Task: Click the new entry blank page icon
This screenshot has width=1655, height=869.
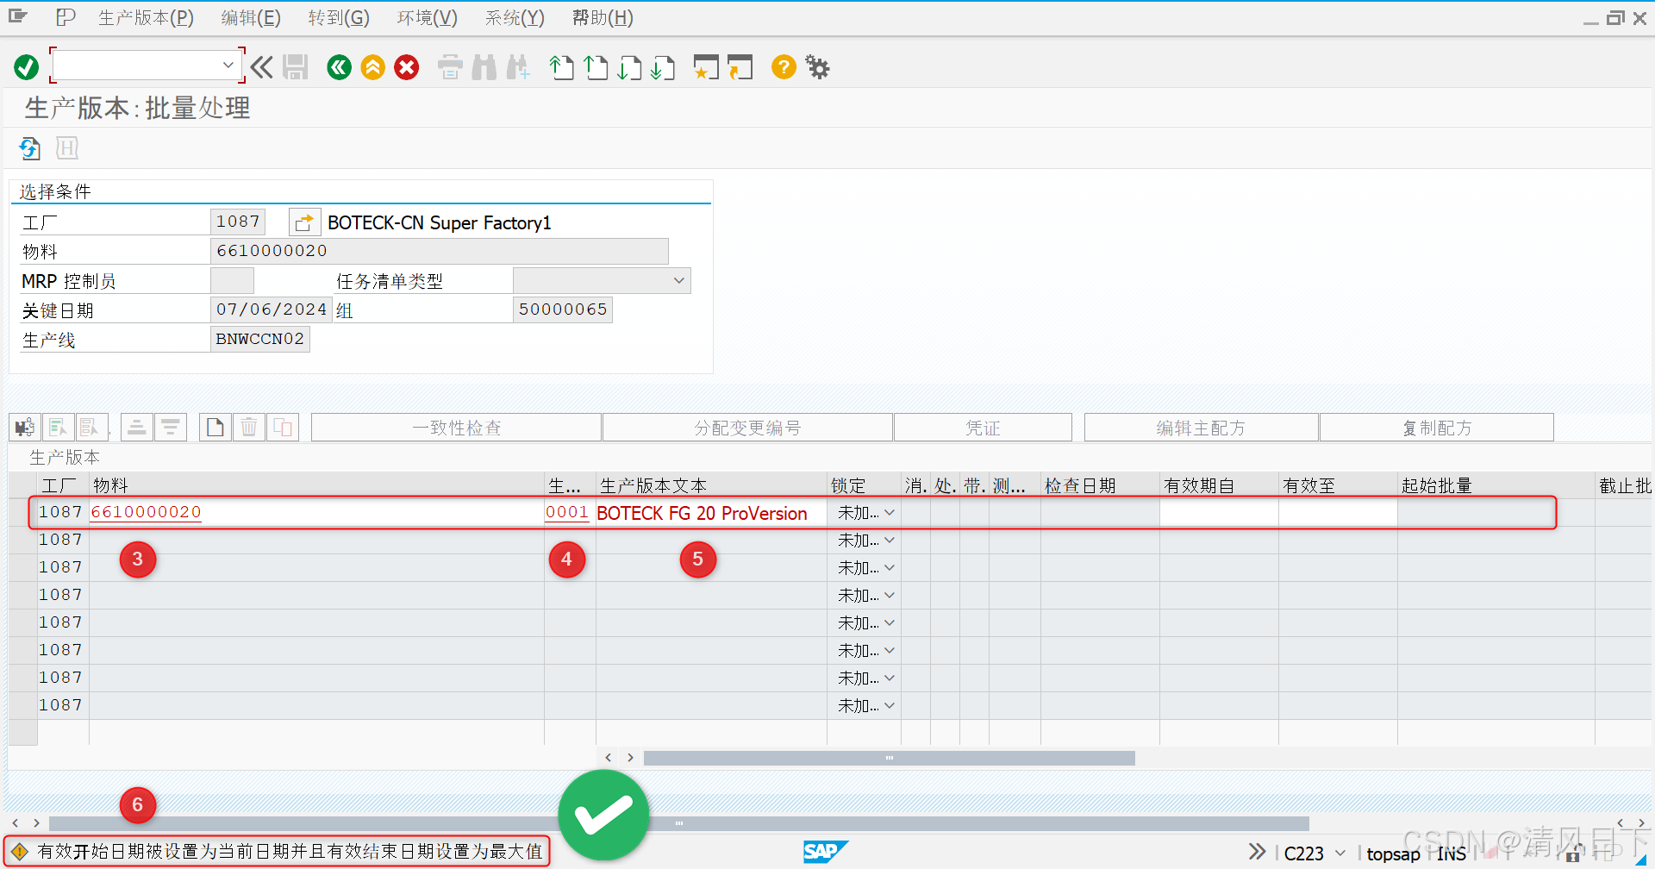Action: click(x=215, y=428)
